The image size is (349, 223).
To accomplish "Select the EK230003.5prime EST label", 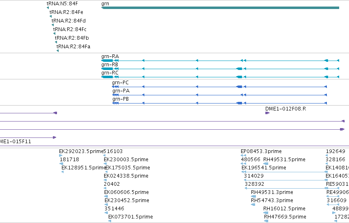I will [x=126, y=160].
